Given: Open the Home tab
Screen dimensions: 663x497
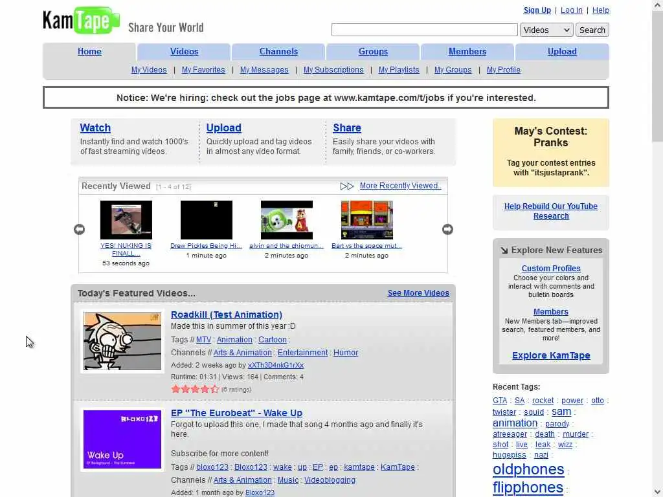Looking at the screenshot, I should (x=89, y=52).
